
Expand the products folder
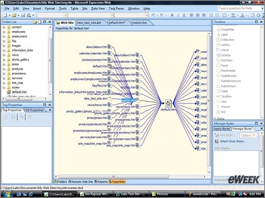pos(4,69)
